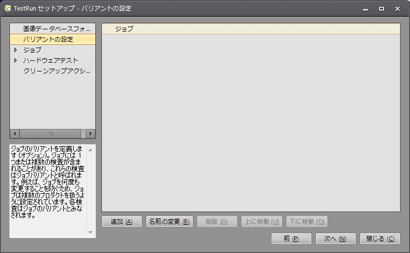Click the TestRun app icon in title bar
The height and width of the screenshot is (253, 410).
tap(8, 9)
